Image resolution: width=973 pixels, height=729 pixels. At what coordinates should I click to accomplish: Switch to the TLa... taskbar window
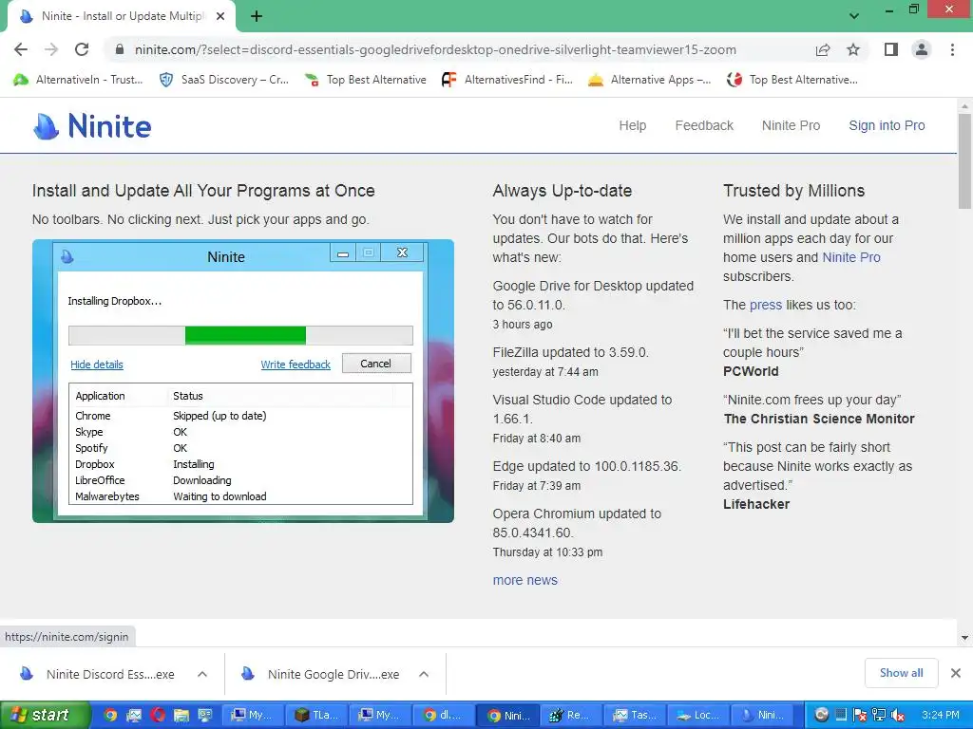point(315,716)
